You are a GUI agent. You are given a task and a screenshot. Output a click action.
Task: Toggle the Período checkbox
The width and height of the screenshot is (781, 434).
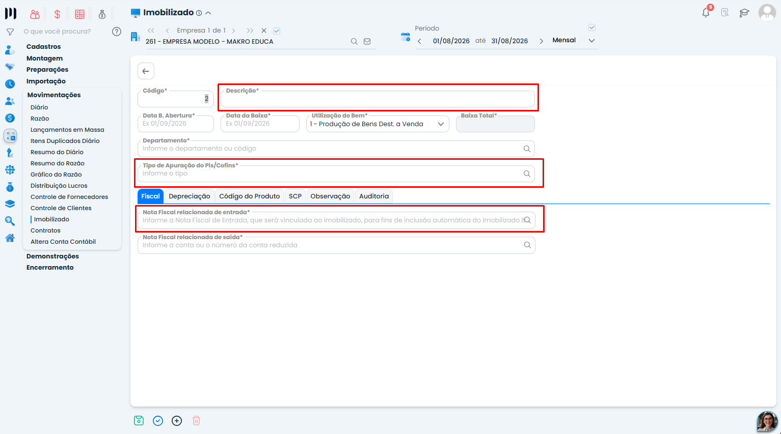click(592, 27)
